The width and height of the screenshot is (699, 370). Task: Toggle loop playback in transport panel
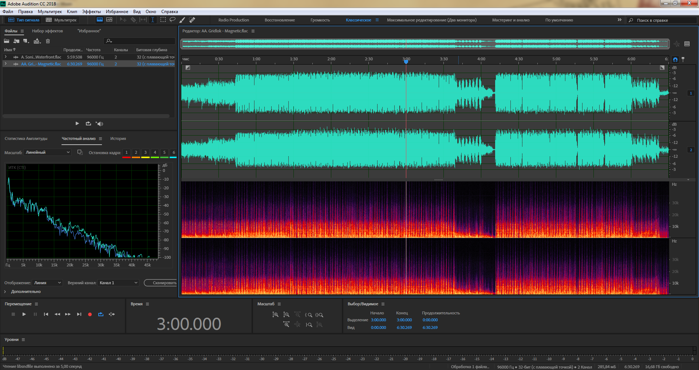pyautogui.click(x=101, y=314)
